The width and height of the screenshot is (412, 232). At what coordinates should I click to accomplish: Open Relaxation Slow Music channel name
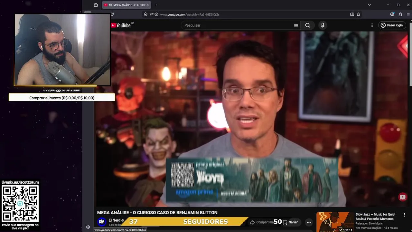pos(369,224)
